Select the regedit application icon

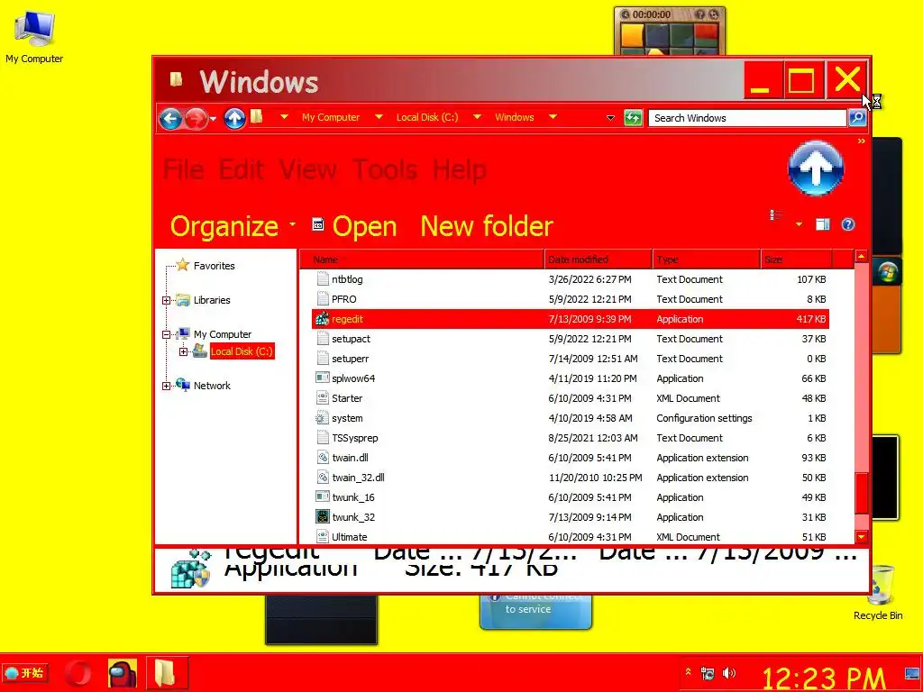[x=322, y=319]
